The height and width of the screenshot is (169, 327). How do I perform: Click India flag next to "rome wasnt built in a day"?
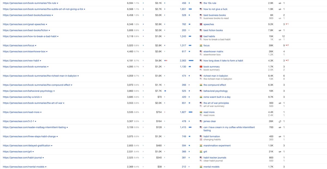tap(201, 97)
